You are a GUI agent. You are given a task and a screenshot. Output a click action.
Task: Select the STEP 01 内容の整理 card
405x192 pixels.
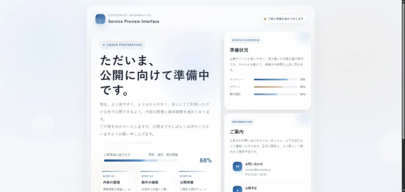(117, 181)
